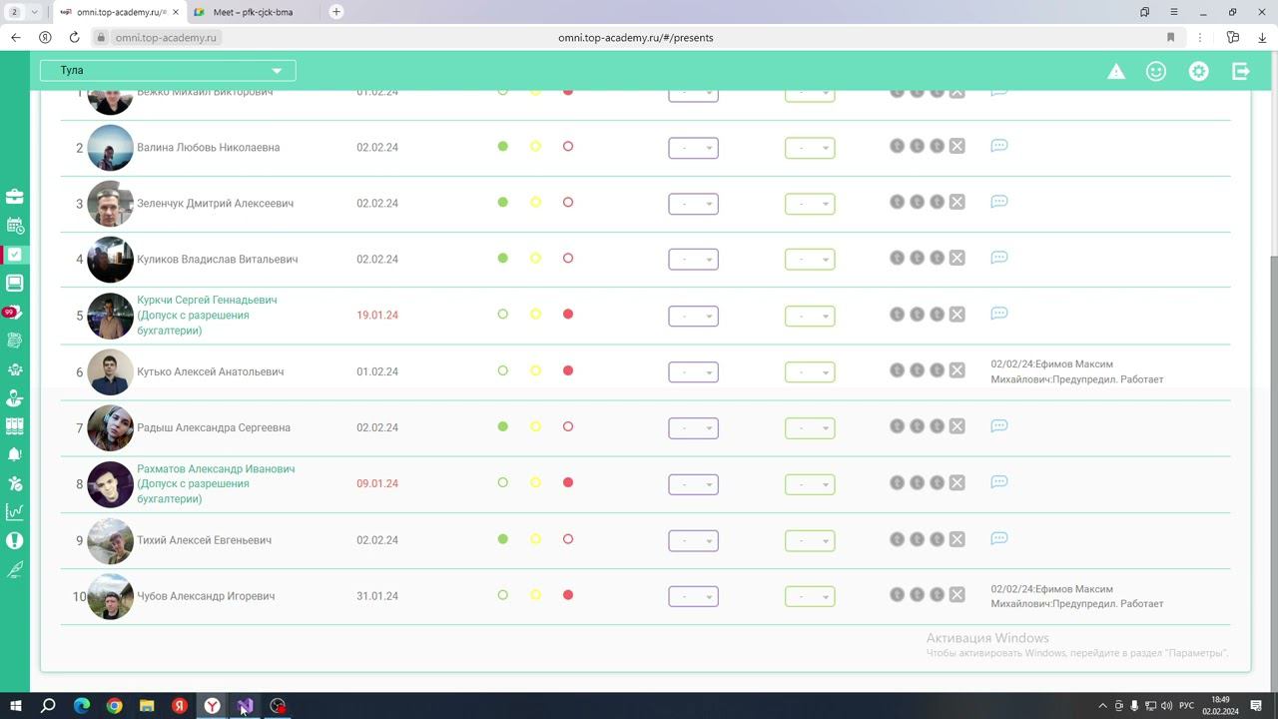Mark Рахматов Александр Иванович present with green circle
The image size is (1278, 719).
503,483
